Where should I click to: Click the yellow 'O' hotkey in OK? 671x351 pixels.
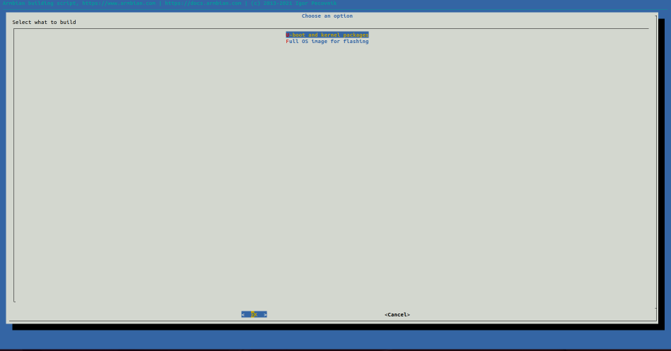coord(252,314)
